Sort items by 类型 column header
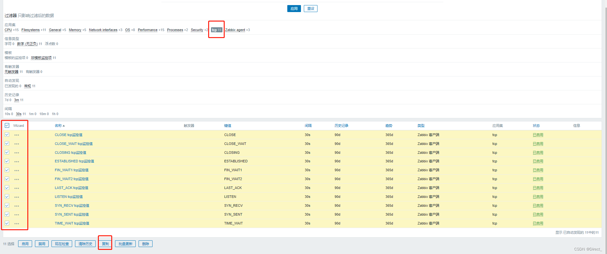This screenshot has height=254, width=607. (421, 126)
